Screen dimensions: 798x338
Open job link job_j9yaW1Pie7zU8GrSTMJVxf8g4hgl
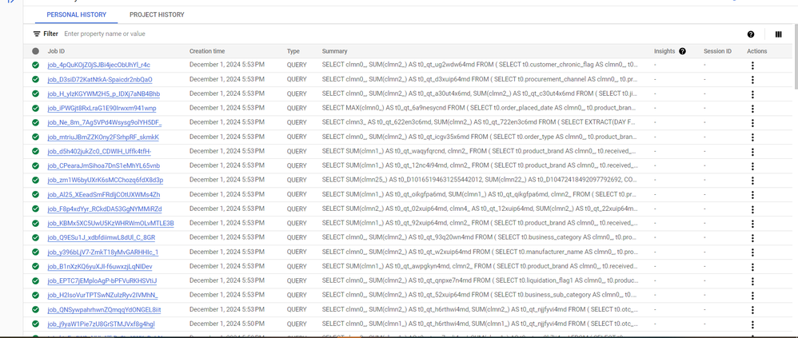pyautogui.click(x=102, y=324)
